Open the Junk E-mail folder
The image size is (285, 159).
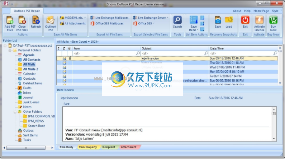point(31,102)
